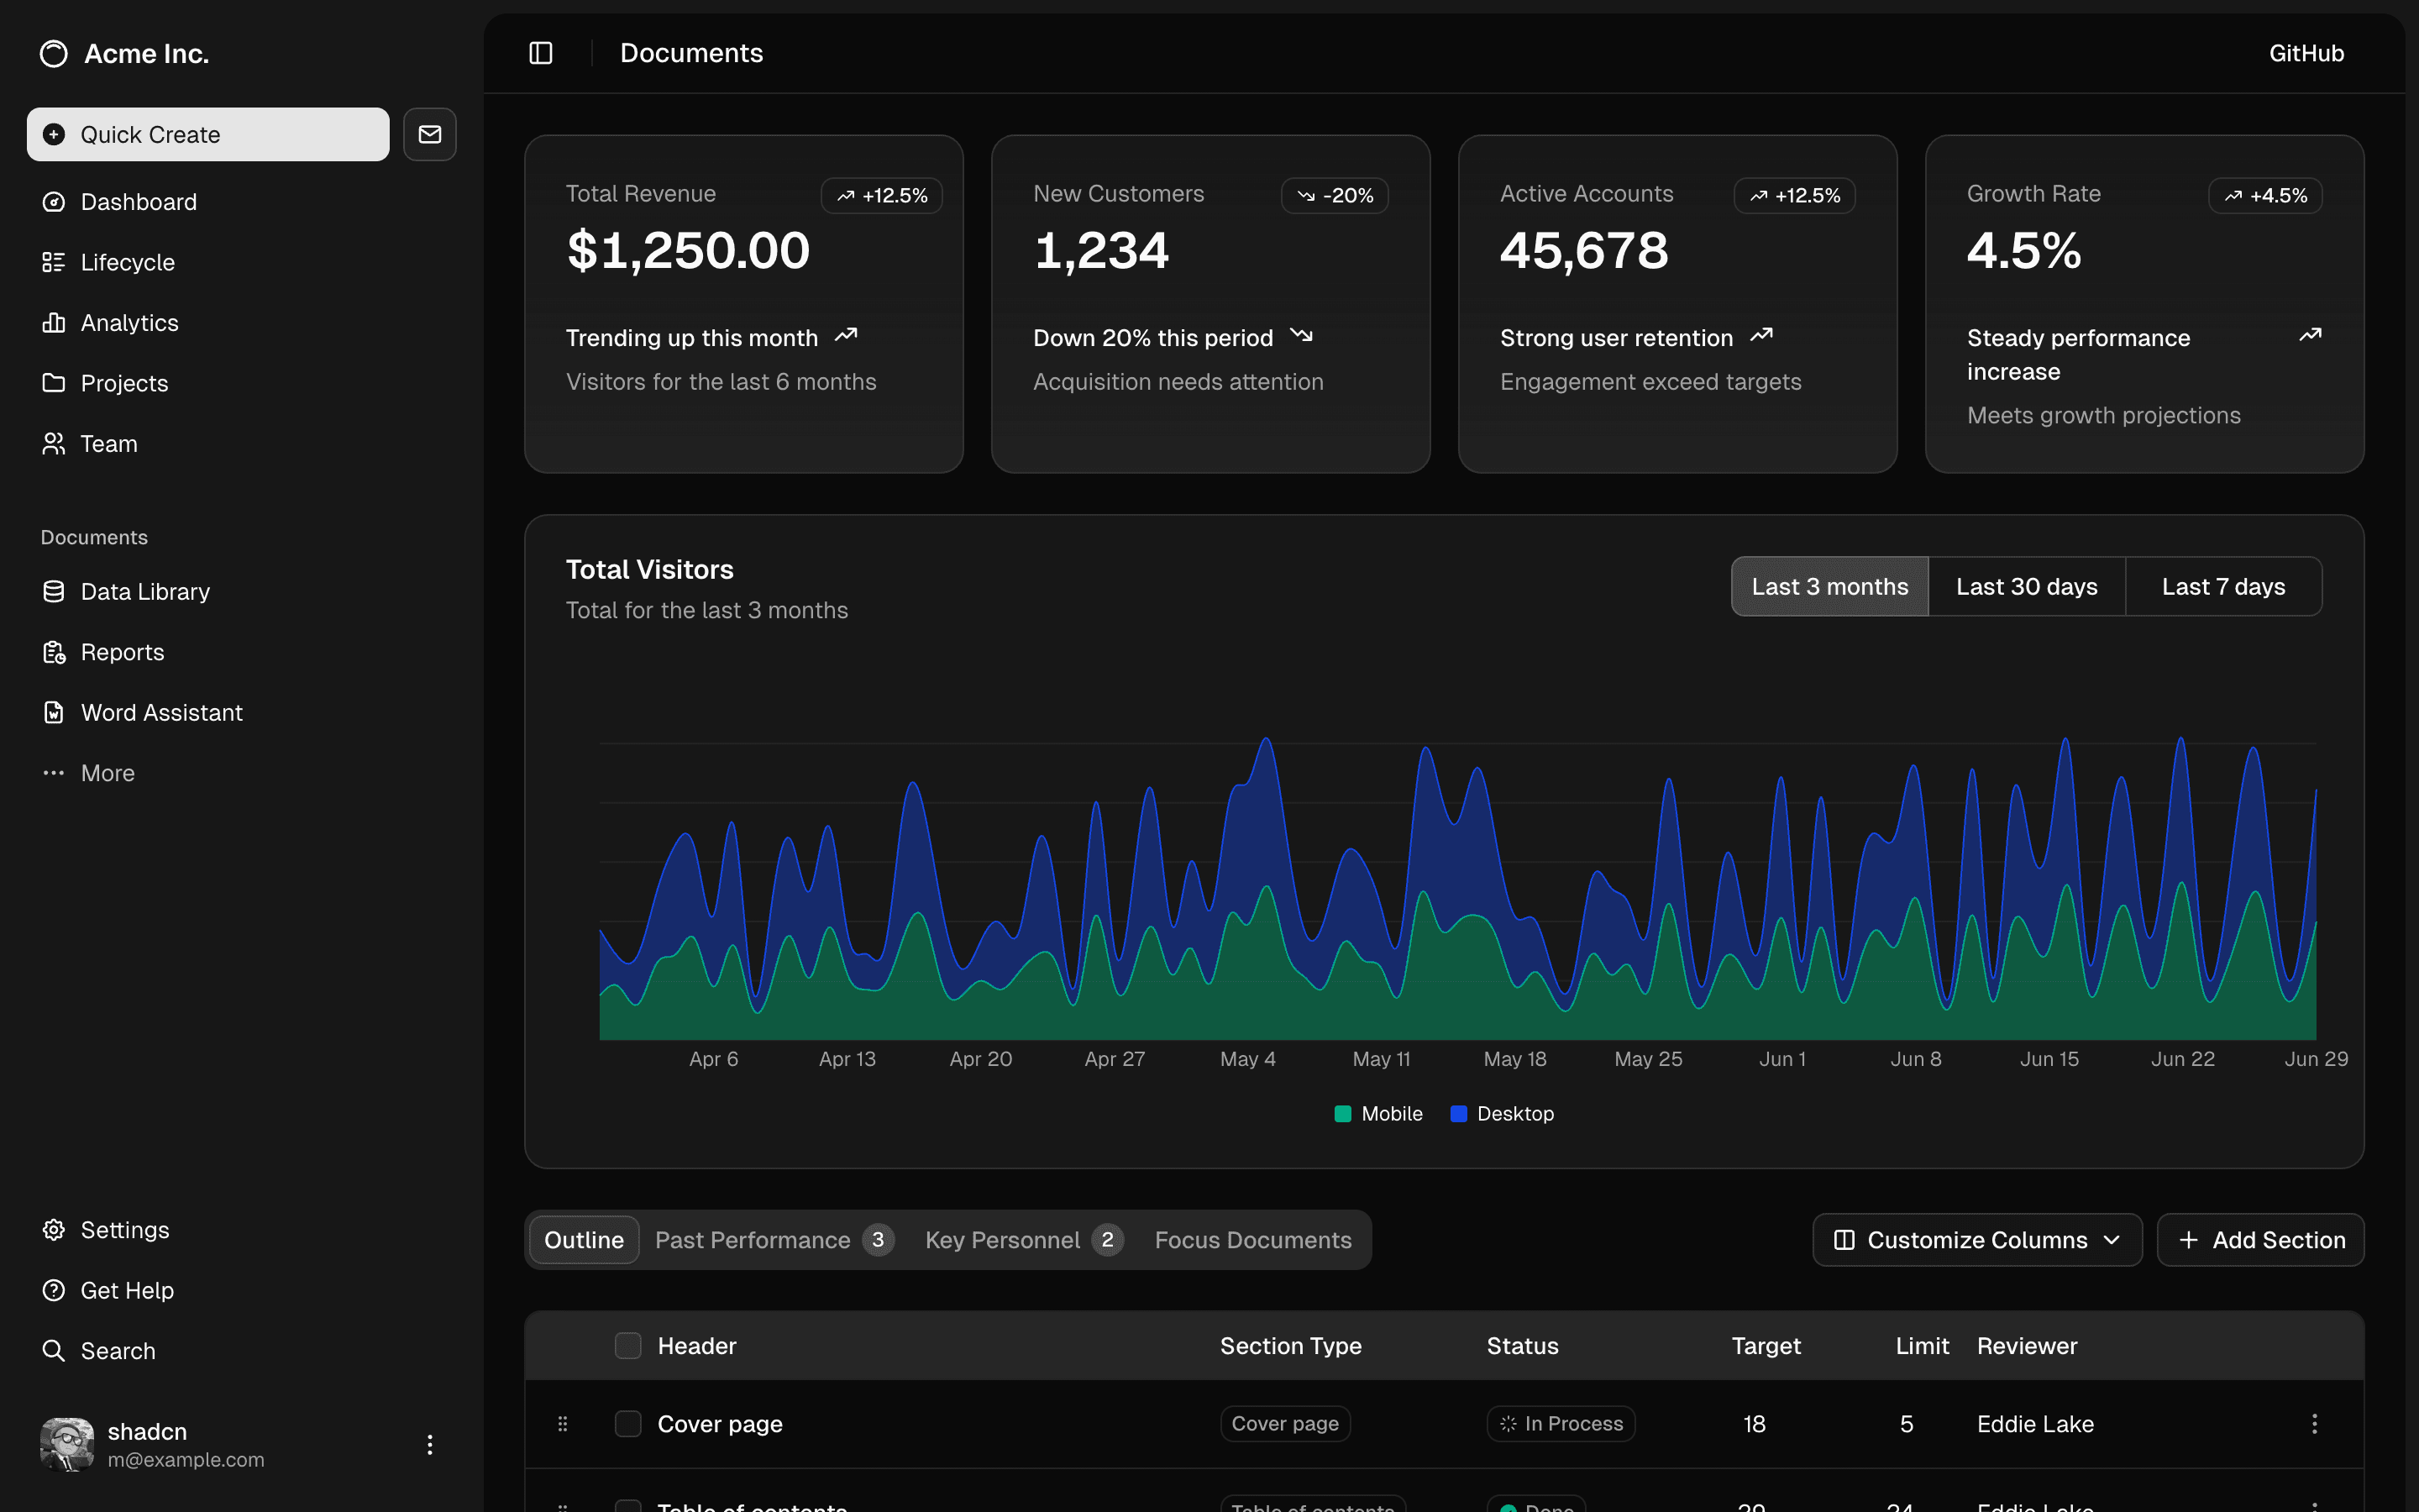Open row actions menu for Eddie Lake
Viewport: 2419px width, 1512px height.
[x=2314, y=1423]
